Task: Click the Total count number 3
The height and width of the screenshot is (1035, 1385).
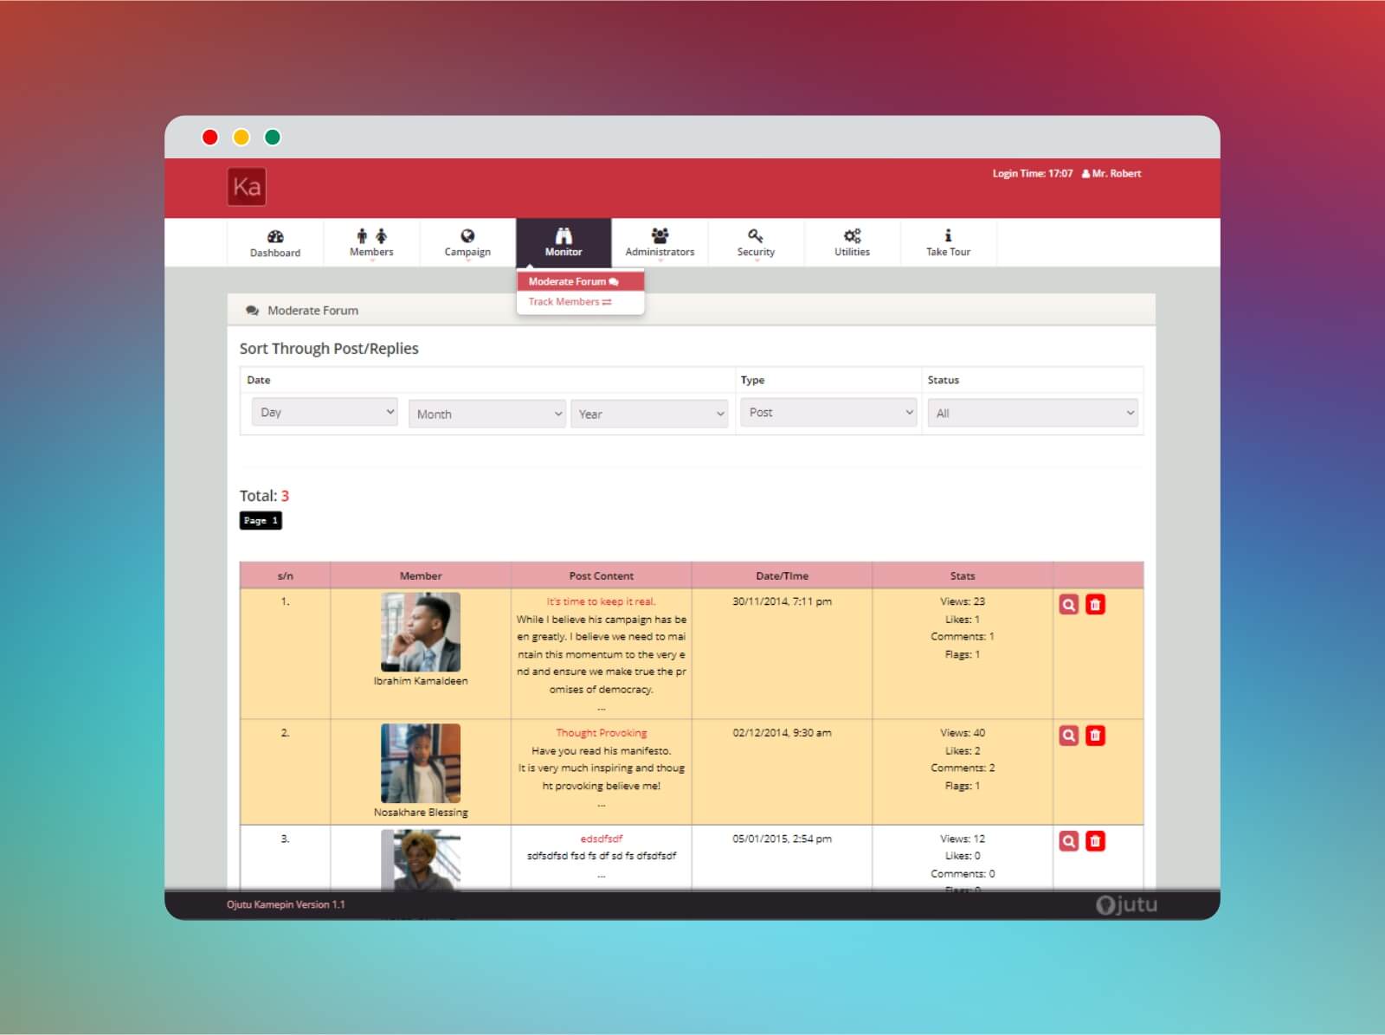Action: point(285,496)
